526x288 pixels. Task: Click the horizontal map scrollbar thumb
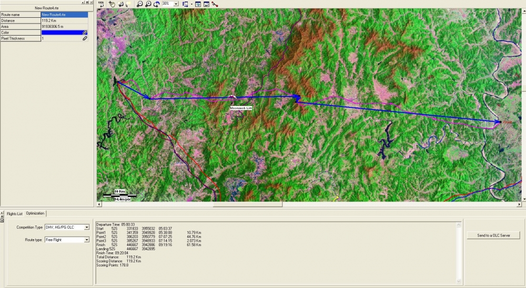(248, 205)
